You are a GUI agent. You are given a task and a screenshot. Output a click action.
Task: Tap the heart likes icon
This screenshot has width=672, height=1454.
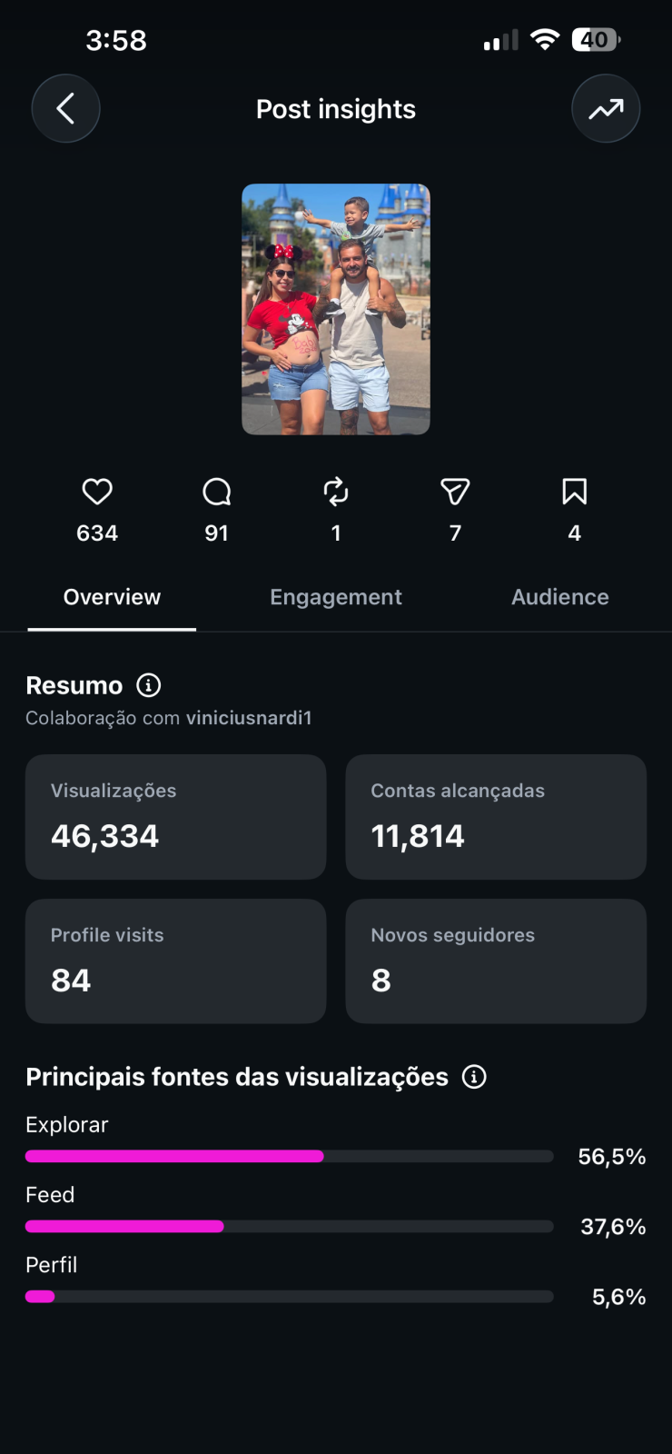[97, 492]
